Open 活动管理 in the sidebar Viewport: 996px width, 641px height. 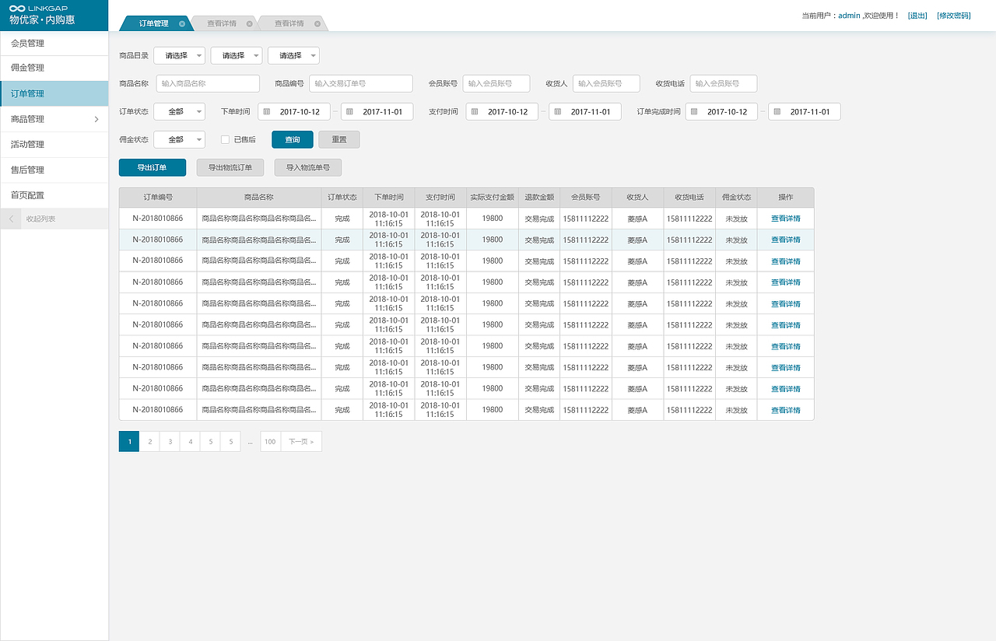(54, 145)
